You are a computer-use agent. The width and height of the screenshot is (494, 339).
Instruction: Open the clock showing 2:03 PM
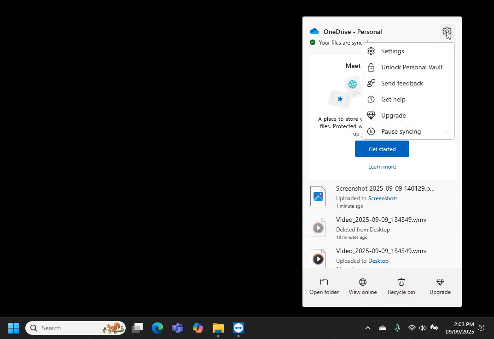pos(459,328)
